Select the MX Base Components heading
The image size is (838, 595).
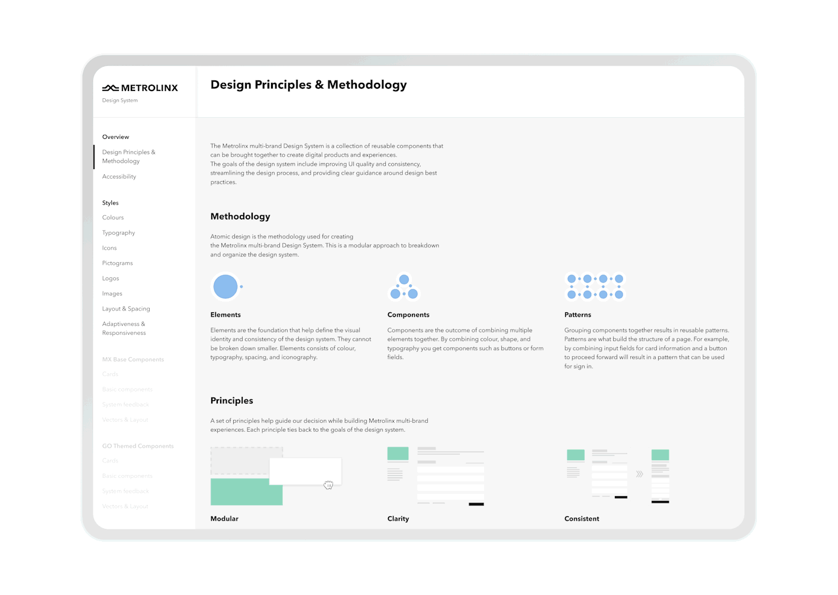133,360
